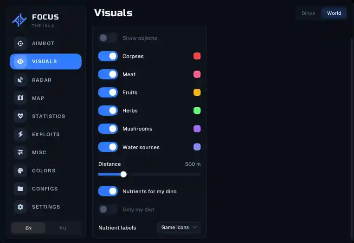Open the SETTINGS section label
The width and height of the screenshot is (354, 243).
[x=46, y=207]
